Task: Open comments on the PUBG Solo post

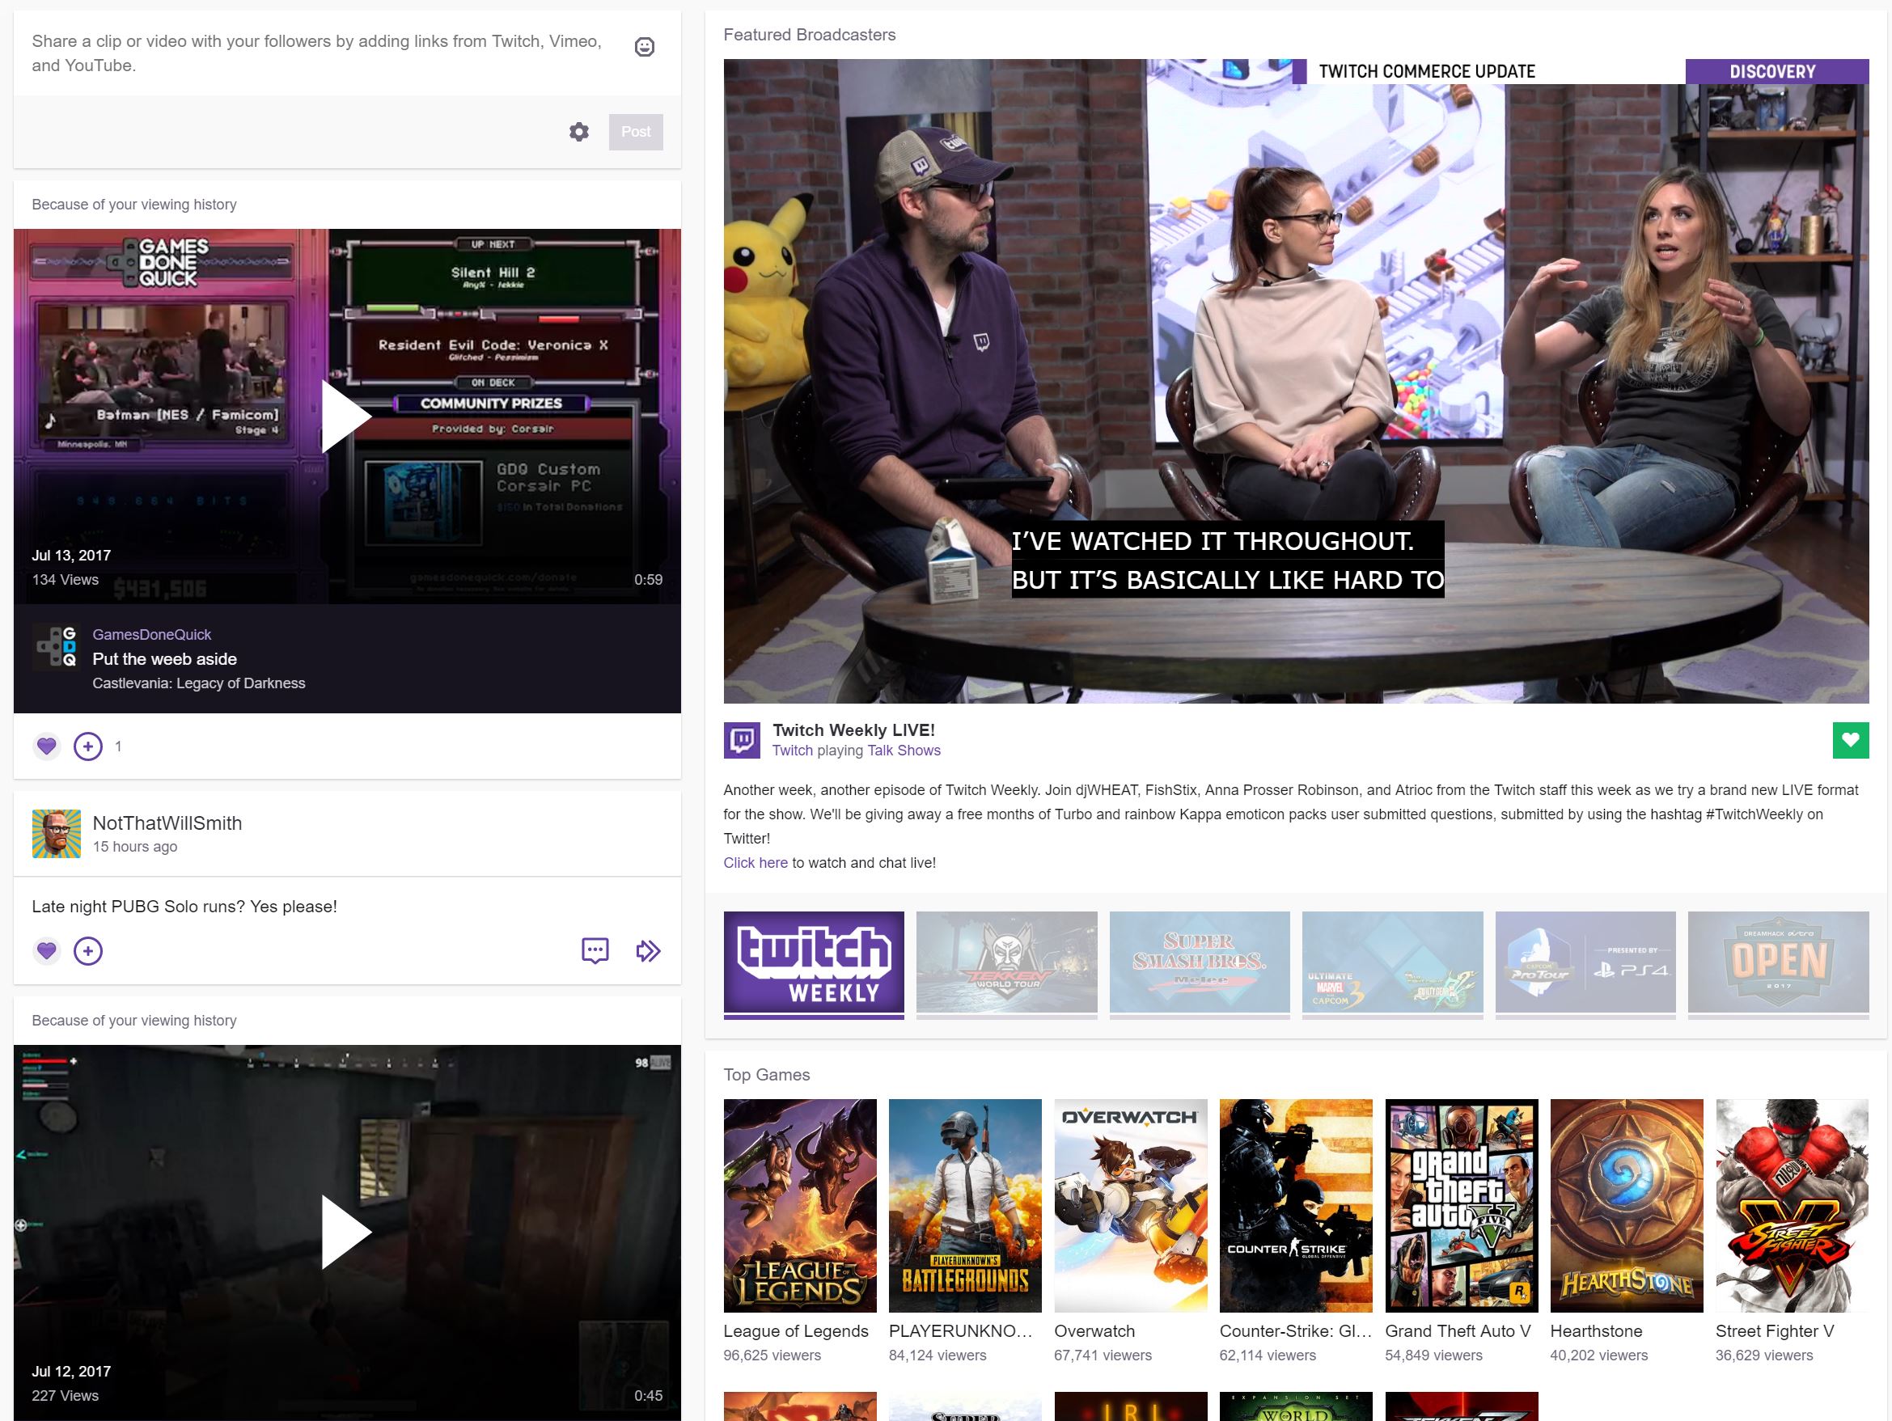Action: (595, 950)
